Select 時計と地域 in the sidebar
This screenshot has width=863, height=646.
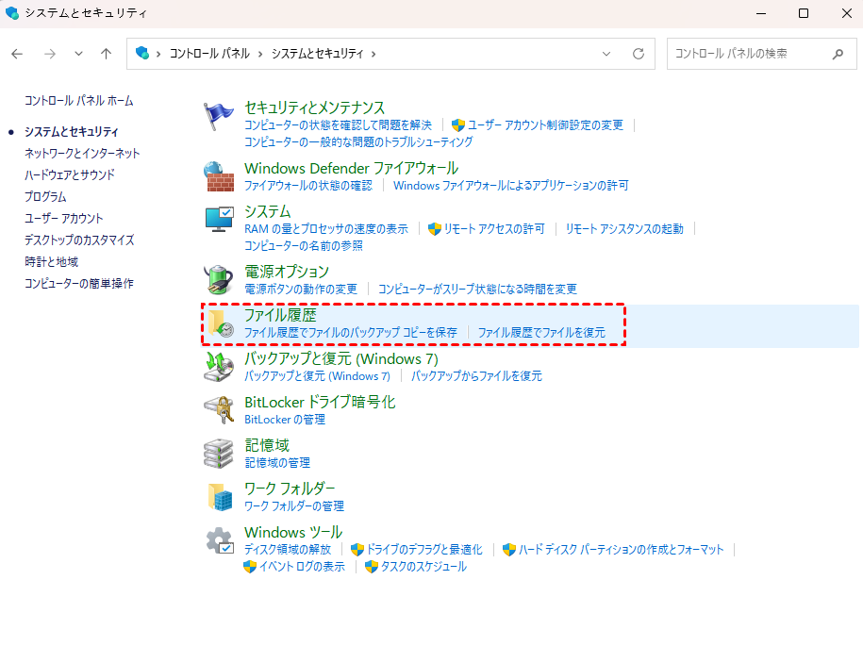[51, 262]
